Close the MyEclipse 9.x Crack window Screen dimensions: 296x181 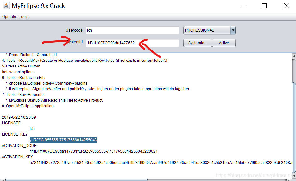pos(287,6)
